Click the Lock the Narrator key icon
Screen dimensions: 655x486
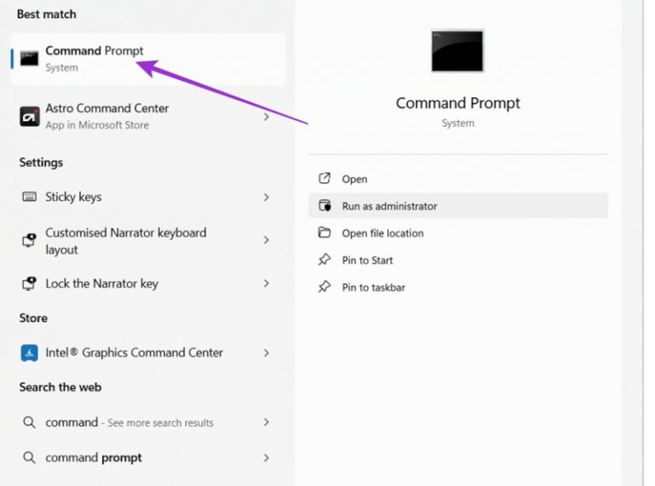pyautogui.click(x=29, y=283)
